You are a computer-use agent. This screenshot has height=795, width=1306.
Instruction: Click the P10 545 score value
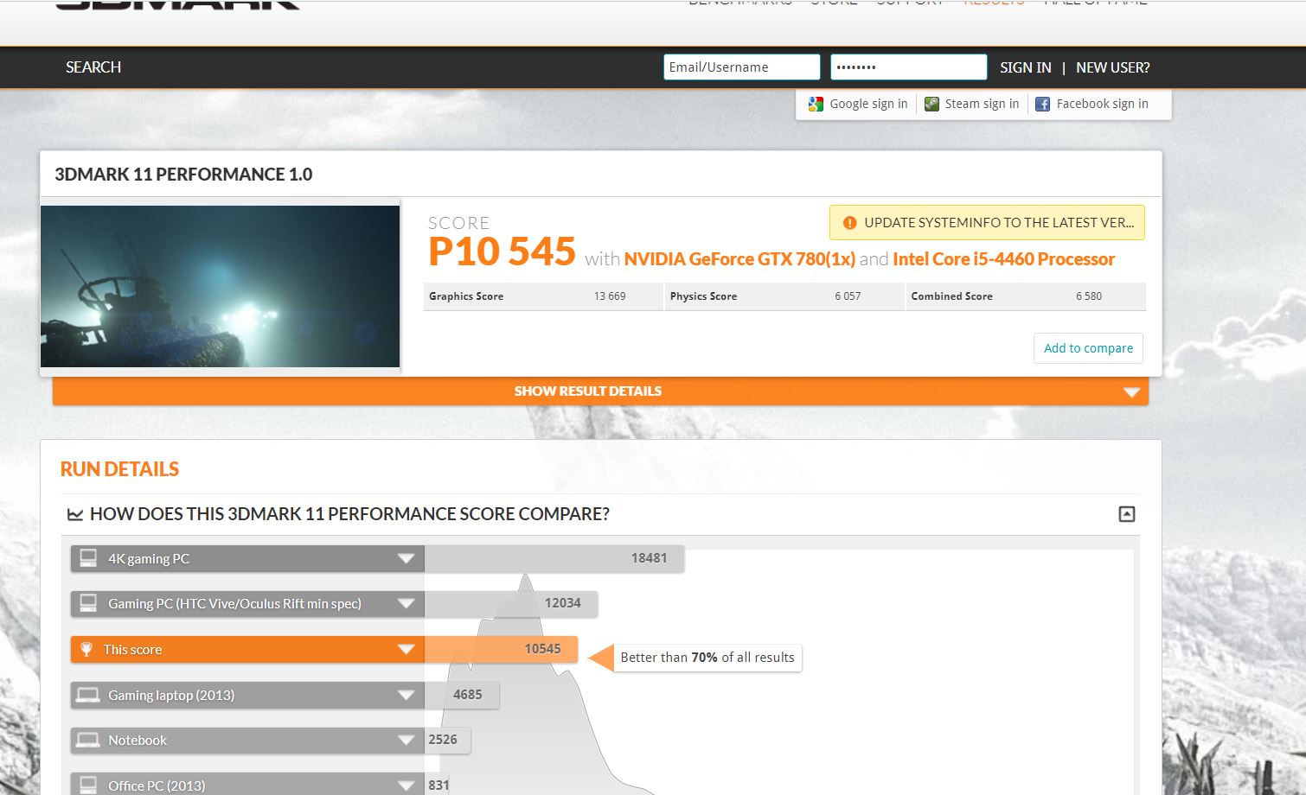[x=502, y=251]
